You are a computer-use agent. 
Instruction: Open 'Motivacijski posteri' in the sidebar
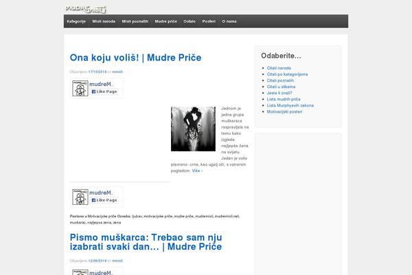[x=284, y=111]
